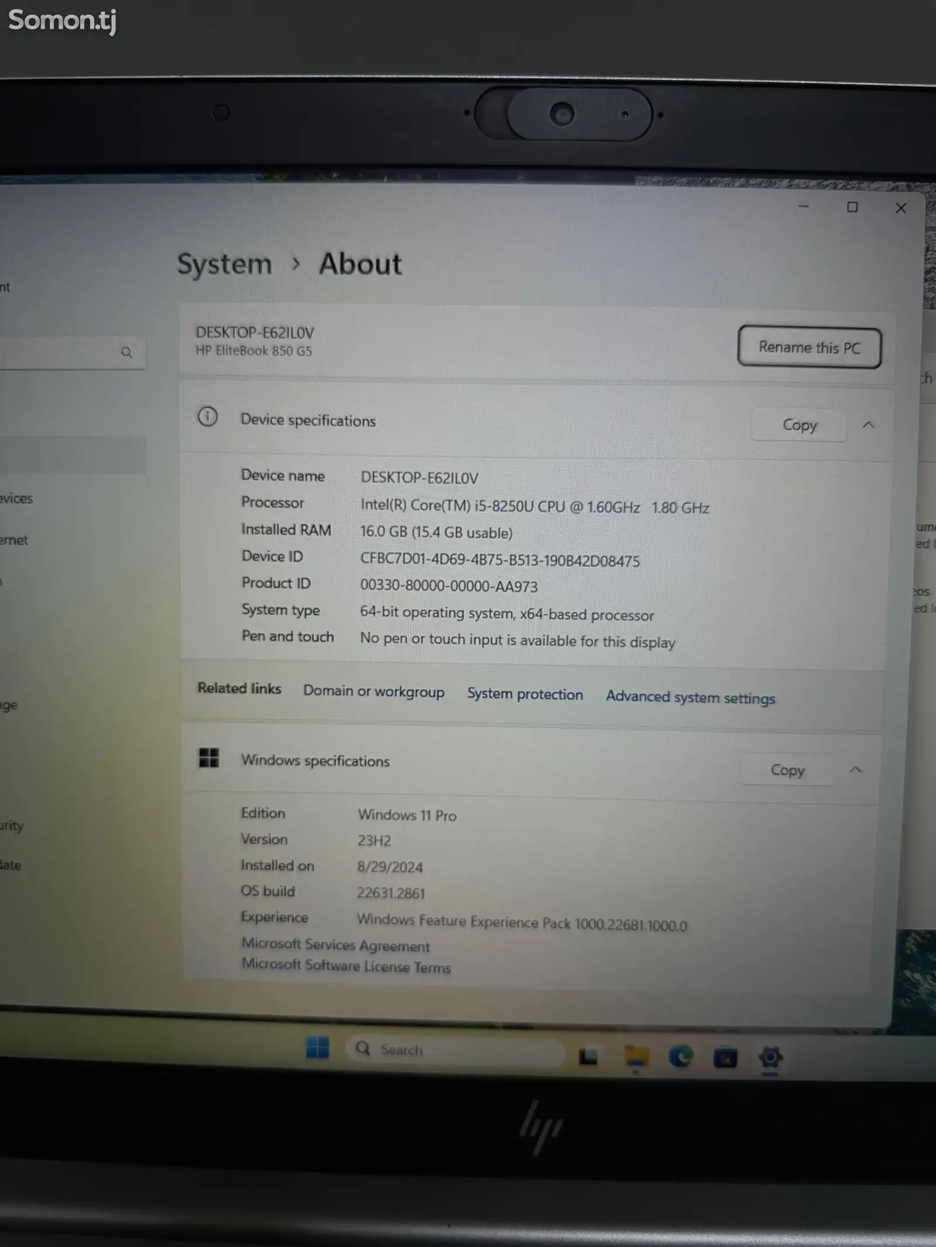This screenshot has height=1247, width=936.
Task: Open Microsoft Services Agreement link
Action: point(335,945)
